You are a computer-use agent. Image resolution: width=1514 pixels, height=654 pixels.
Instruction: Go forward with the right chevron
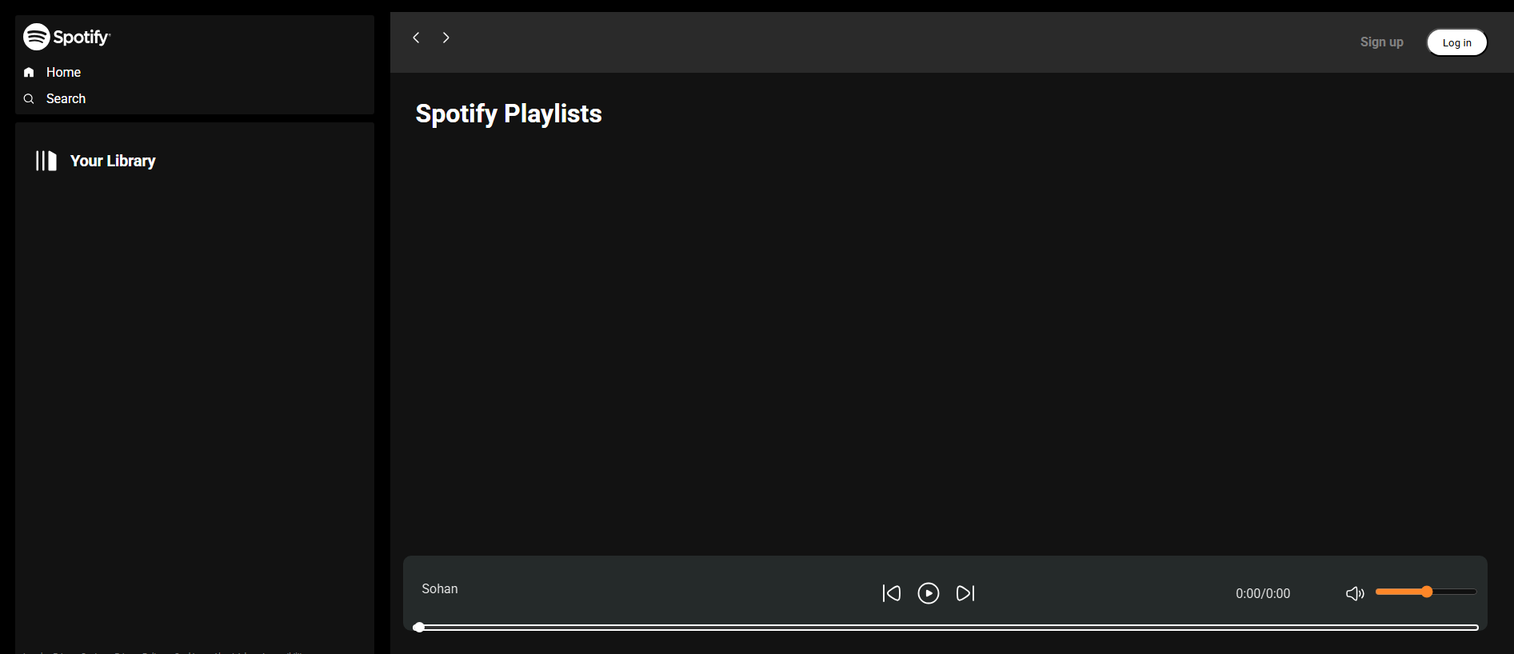point(446,38)
